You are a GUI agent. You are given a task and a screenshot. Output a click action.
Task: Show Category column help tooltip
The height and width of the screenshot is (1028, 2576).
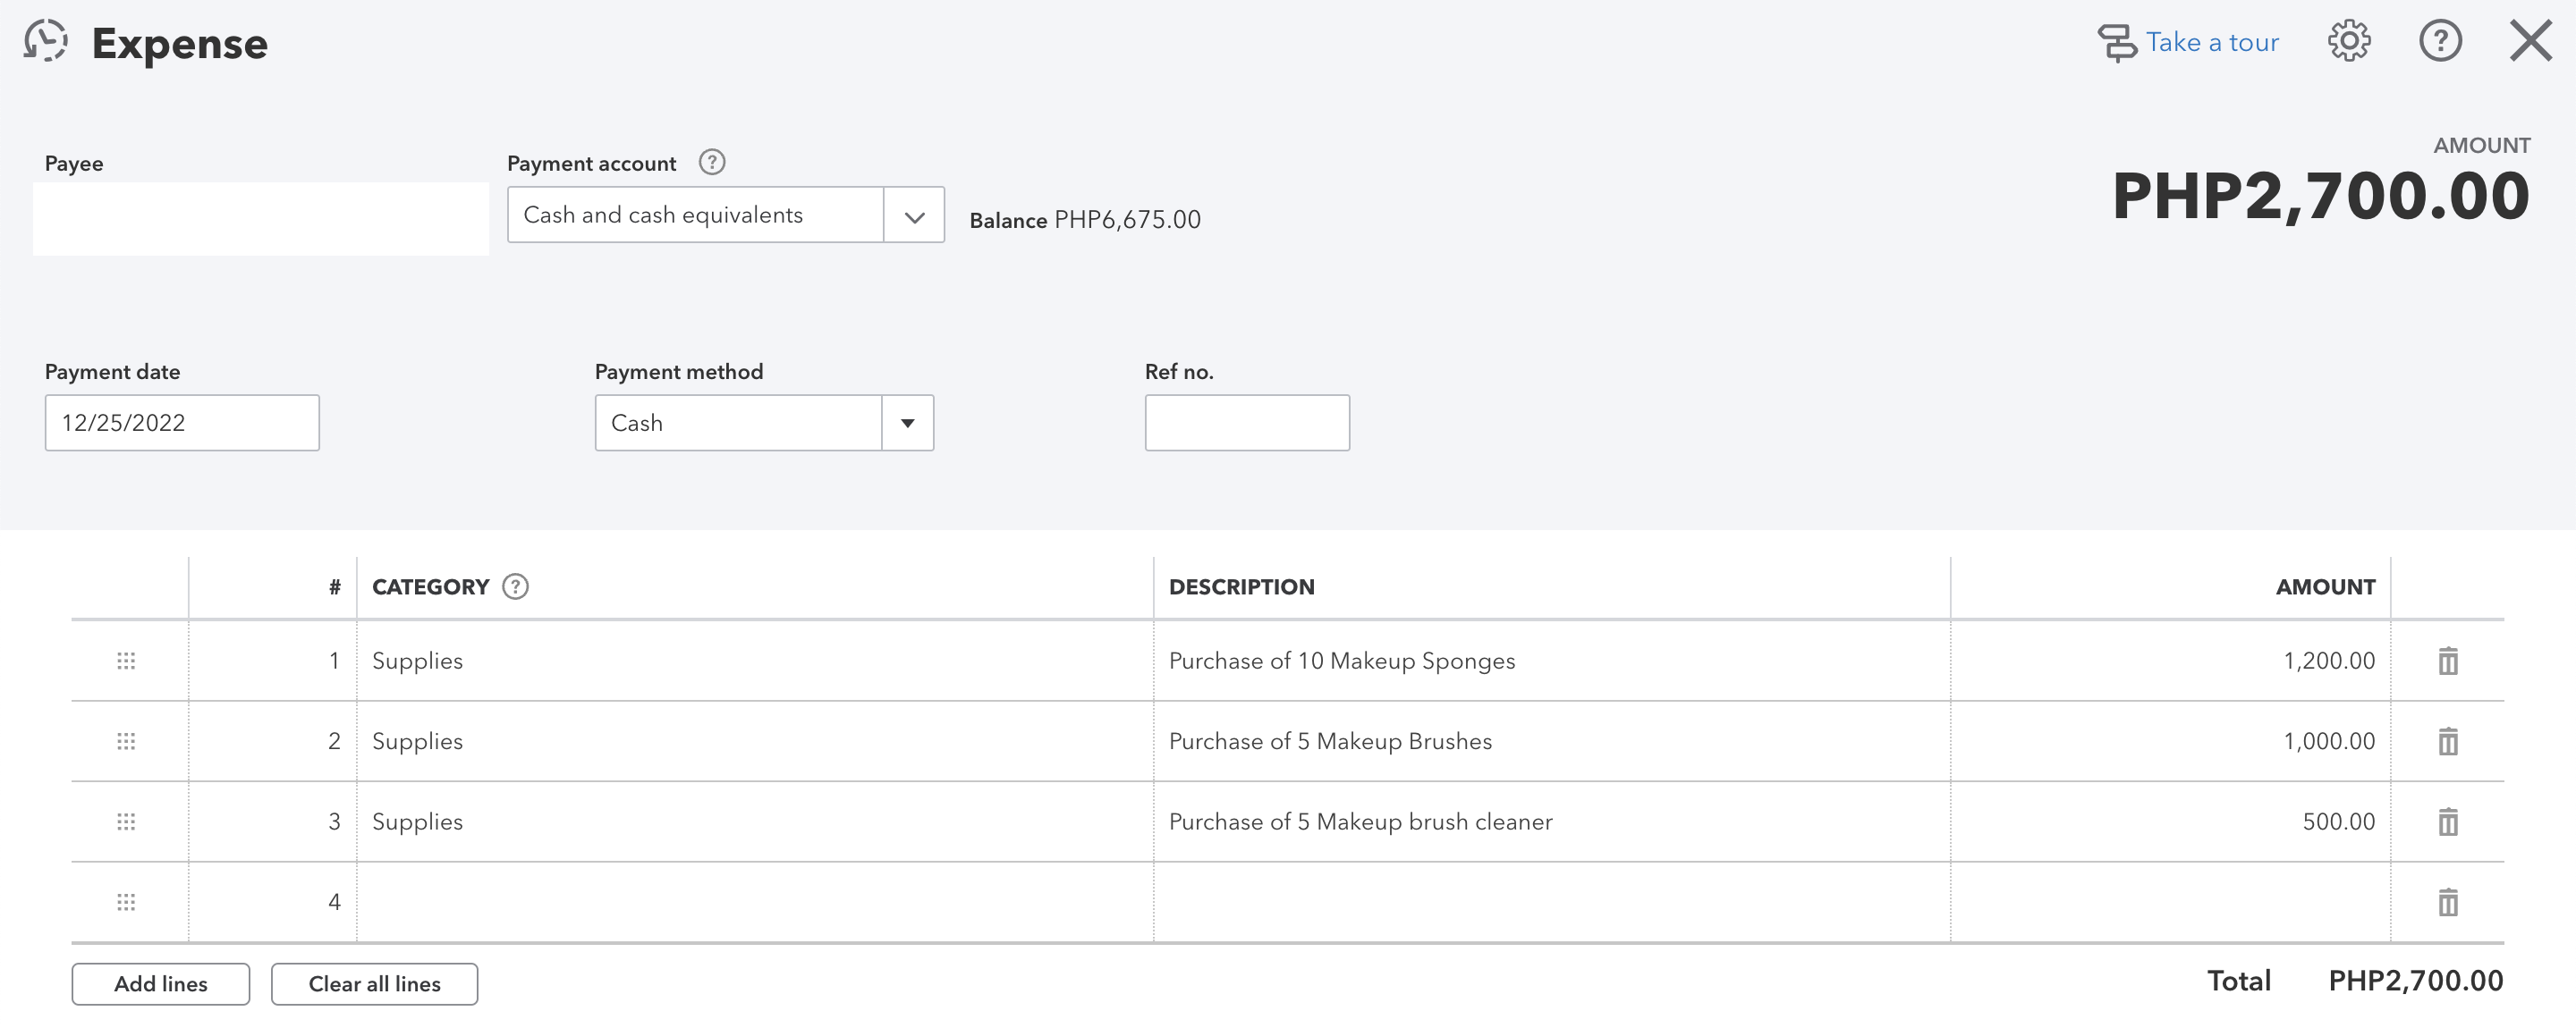point(515,587)
